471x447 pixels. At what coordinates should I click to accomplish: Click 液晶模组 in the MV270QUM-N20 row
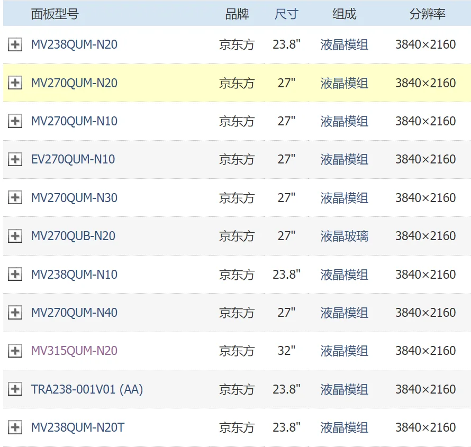pyautogui.click(x=344, y=83)
